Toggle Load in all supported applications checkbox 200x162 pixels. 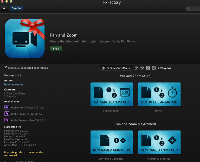coord(6,68)
